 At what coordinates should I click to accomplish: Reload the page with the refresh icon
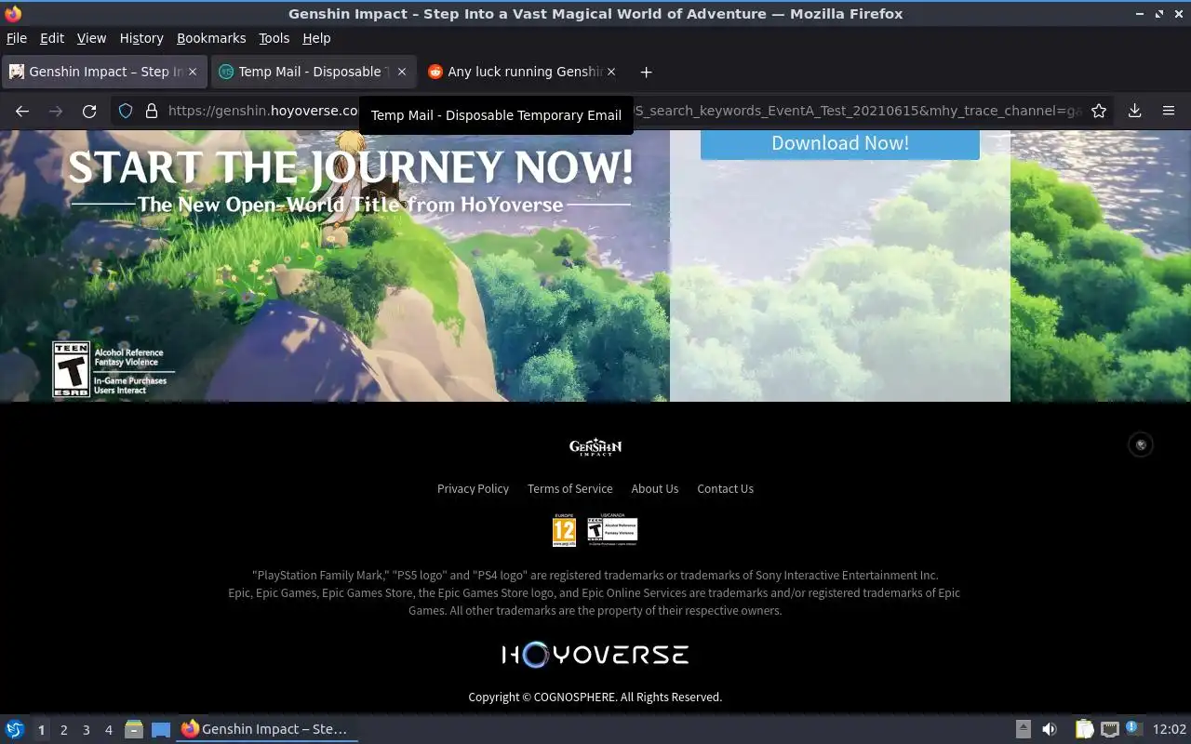tap(89, 111)
